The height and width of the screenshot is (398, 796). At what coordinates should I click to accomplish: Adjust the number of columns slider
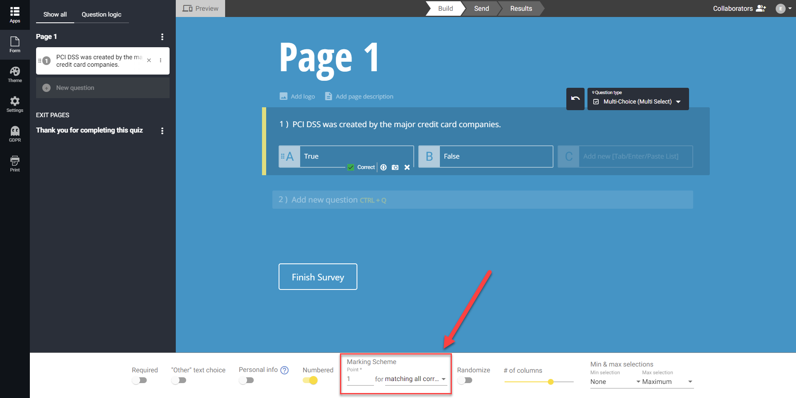coord(539,382)
